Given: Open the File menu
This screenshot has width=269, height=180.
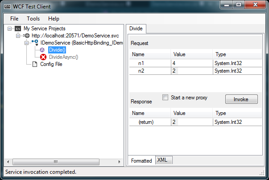Looking at the screenshot, I should [x=14, y=19].
